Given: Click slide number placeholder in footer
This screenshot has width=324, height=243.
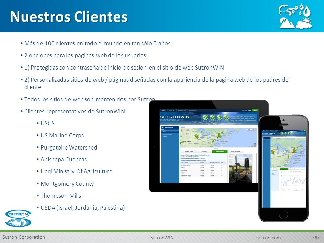Looking at the screenshot, I should 316,238.
